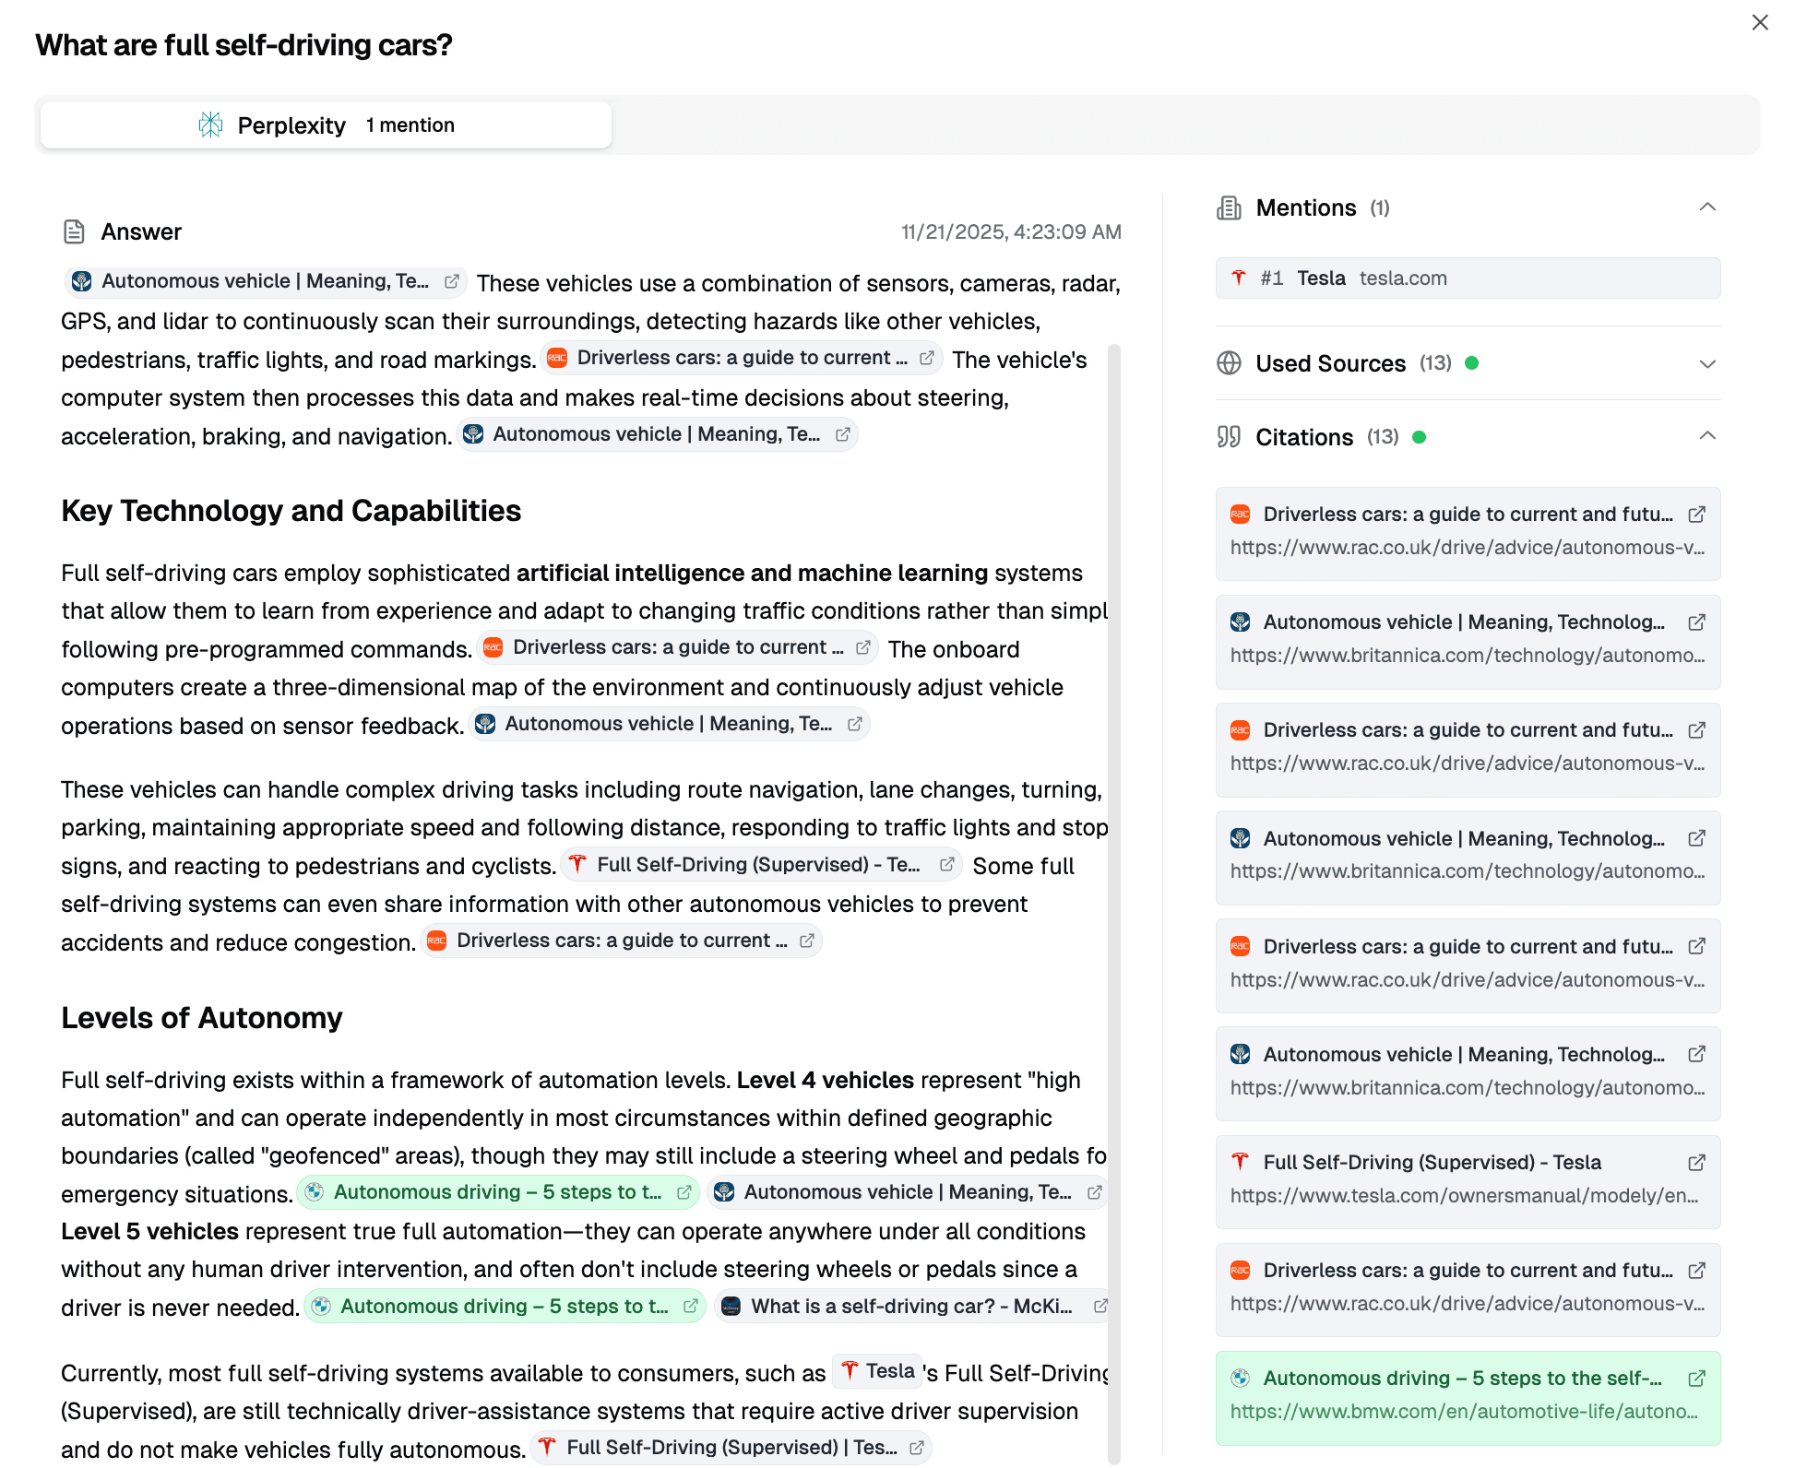Viewport: 1795px width, 1468px height.
Task: Collapse the Citations section
Action: click(x=1707, y=436)
